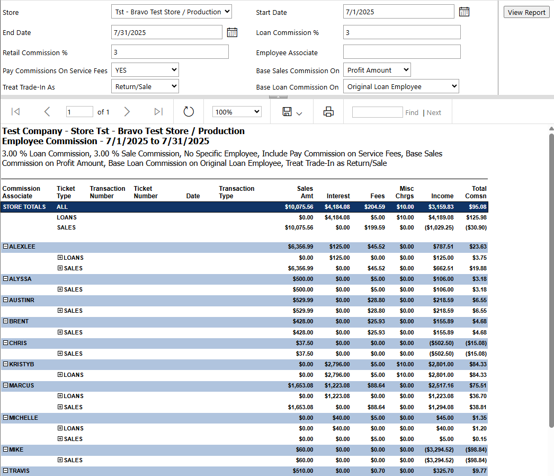Click the find text search box
This screenshot has width=554, height=476.
[377, 112]
